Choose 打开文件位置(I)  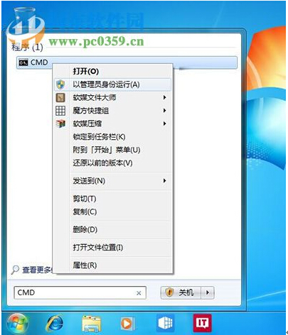pos(98,248)
